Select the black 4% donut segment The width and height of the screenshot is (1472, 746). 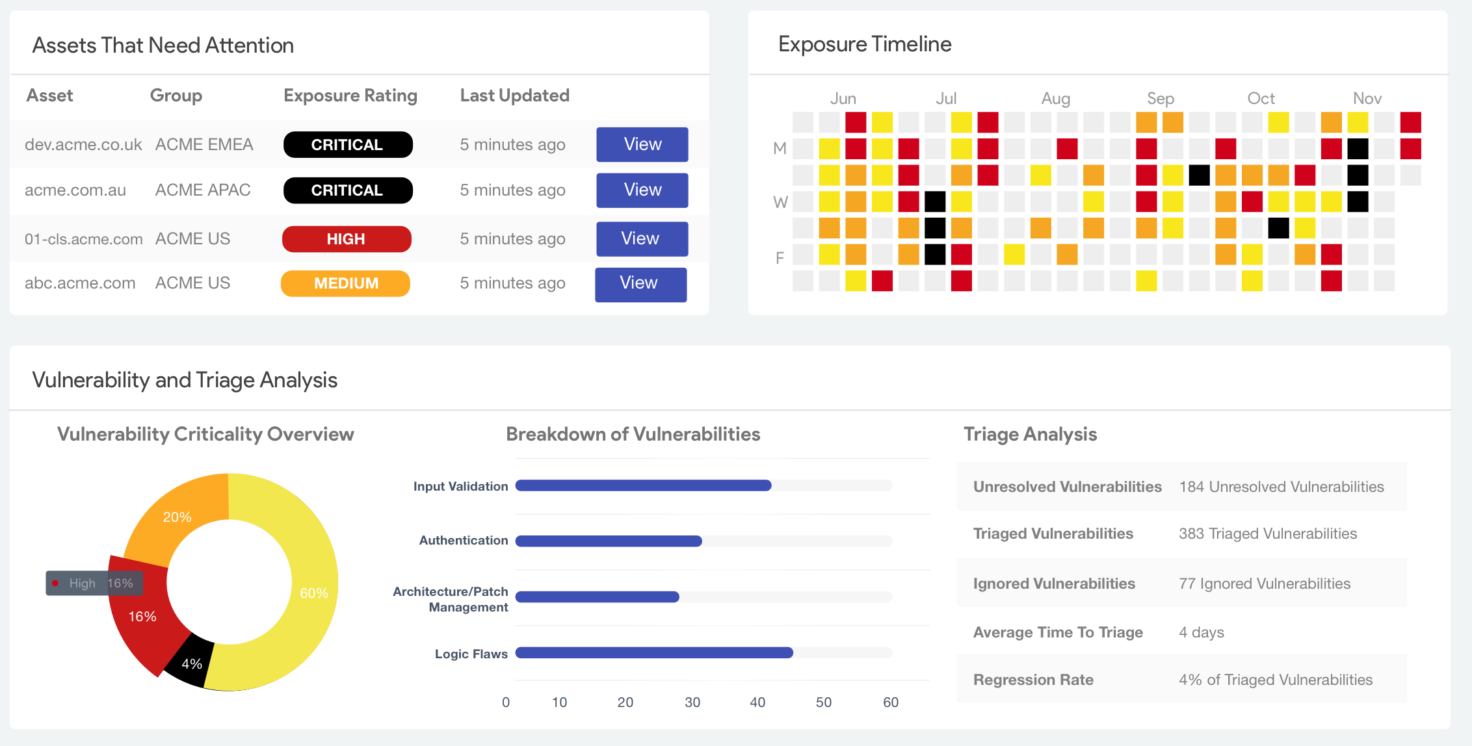point(191,663)
